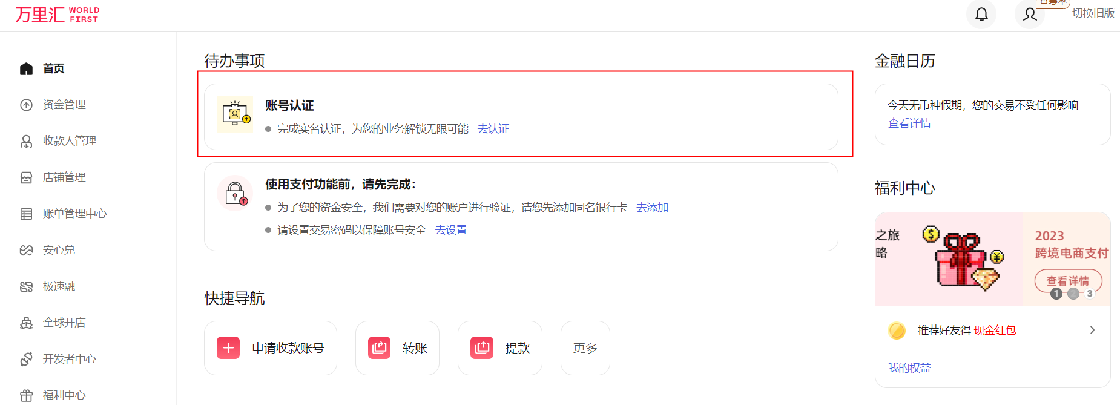Screen dimensions: 1120x405
Task: Expand the 推荐好友得现金红包 chevron arrow
Action: pos(1092,330)
